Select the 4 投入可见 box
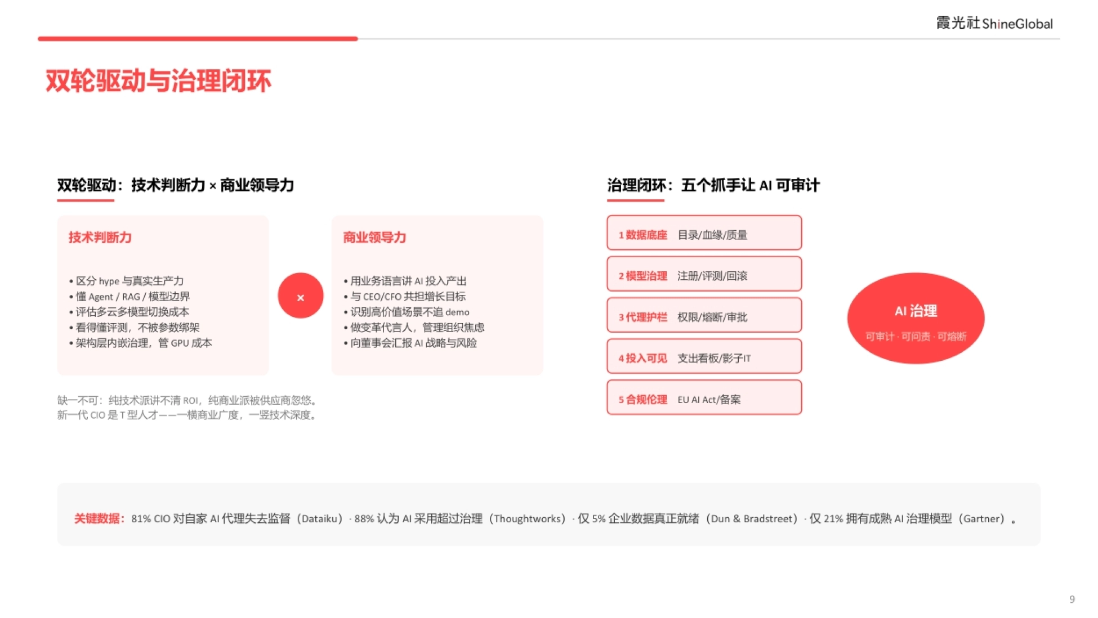Screen dimensions: 1098x618 pos(704,356)
